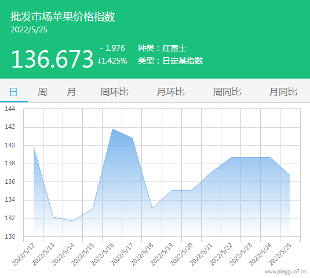The height and width of the screenshot is (278, 310).
Task: Switch to the 周 weekly tab
Action: [x=42, y=92]
